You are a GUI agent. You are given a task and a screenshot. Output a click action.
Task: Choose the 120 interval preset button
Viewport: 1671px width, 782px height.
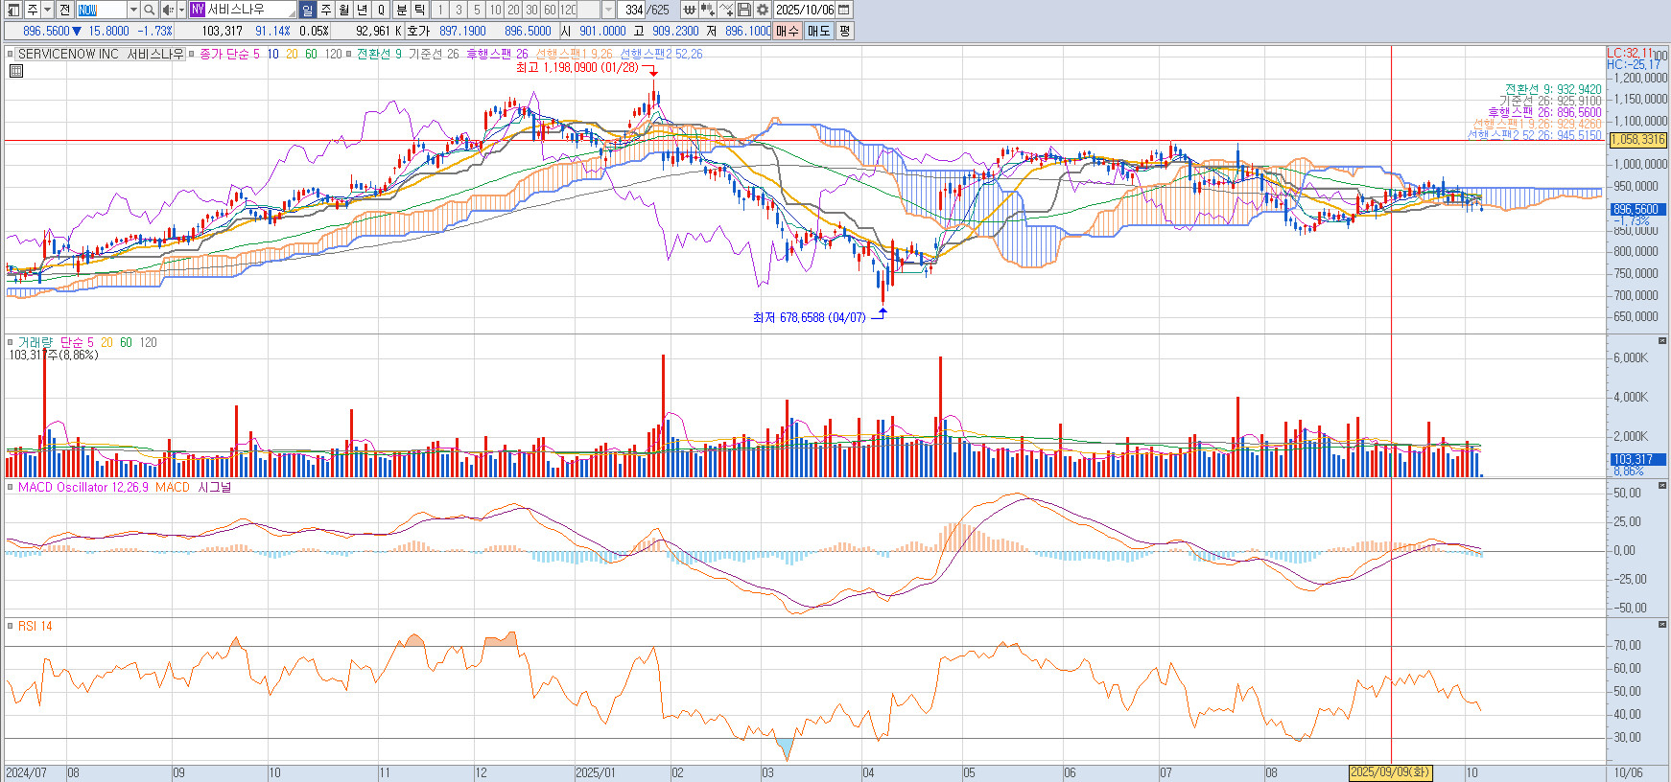click(568, 10)
